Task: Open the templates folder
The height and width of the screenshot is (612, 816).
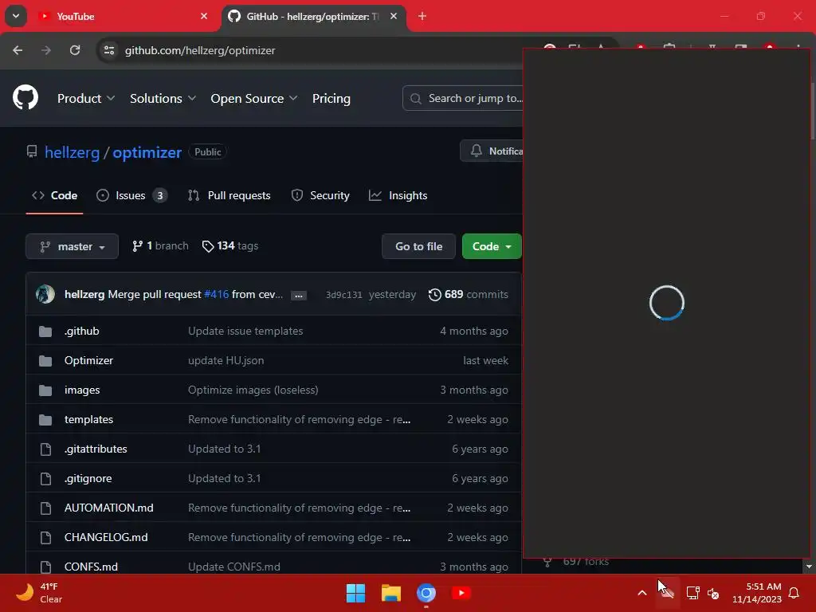Action: pos(88,419)
